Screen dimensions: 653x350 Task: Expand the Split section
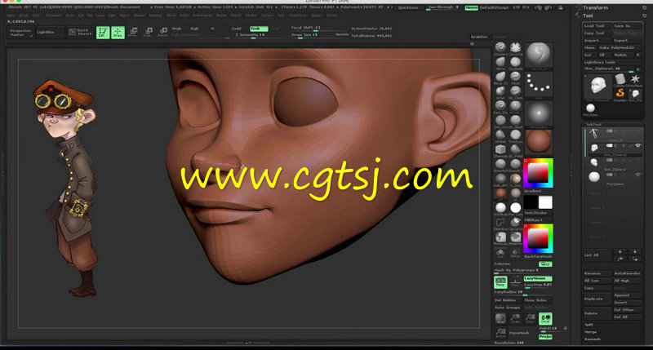click(x=589, y=325)
